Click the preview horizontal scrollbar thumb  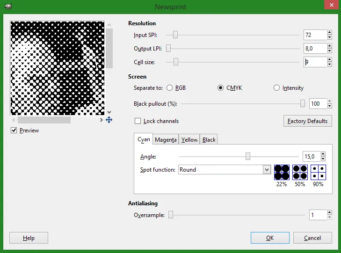[44, 120]
